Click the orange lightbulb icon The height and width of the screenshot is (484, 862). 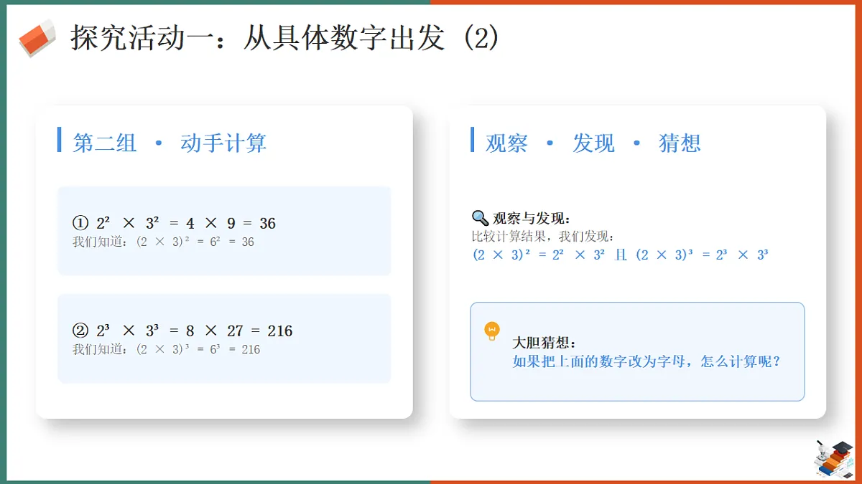[492, 331]
